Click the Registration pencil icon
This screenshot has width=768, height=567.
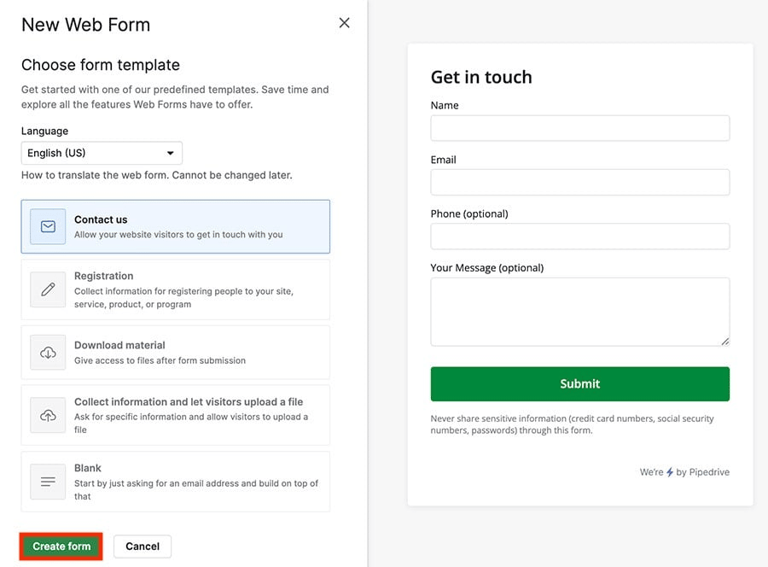pyautogui.click(x=47, y=289)
